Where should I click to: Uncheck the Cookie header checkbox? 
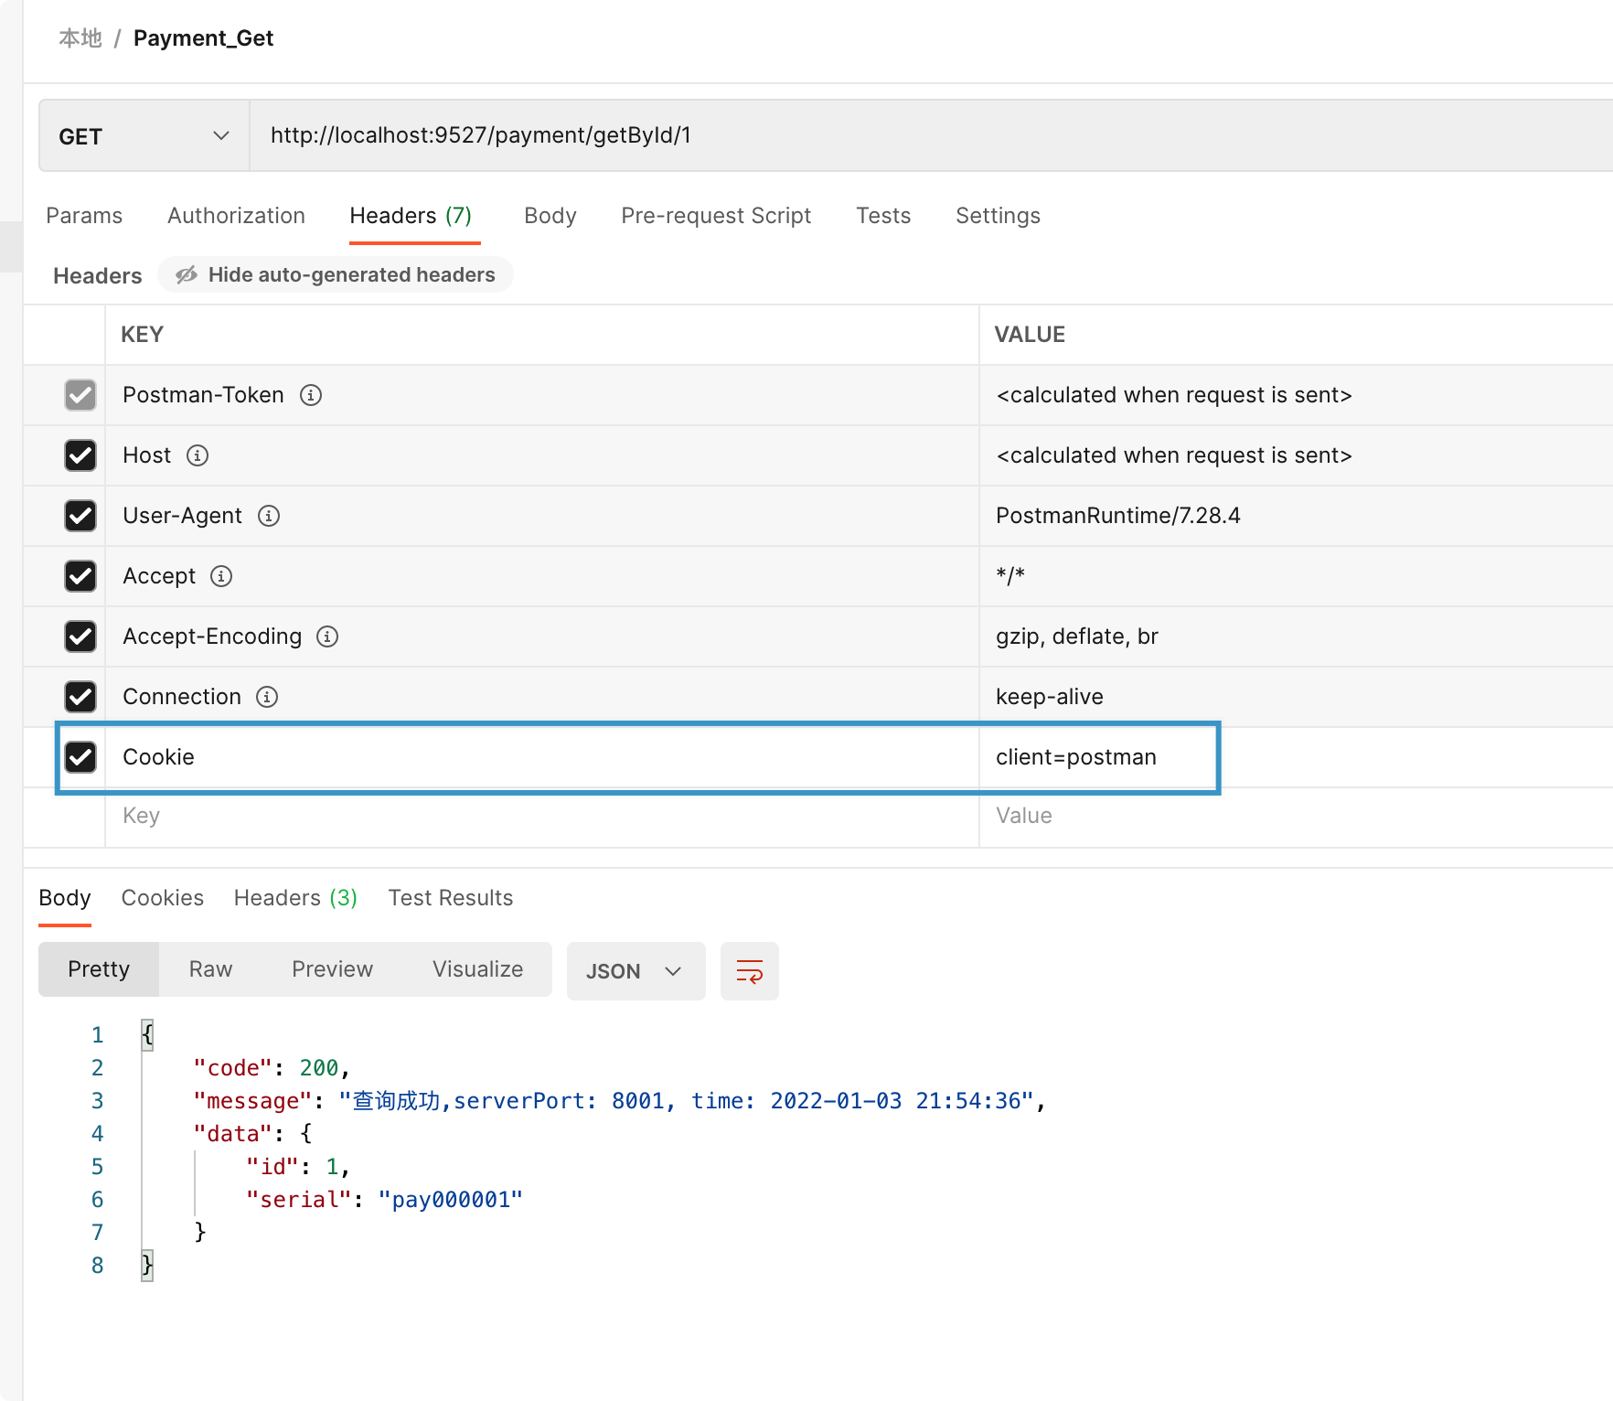pos(80,757)
